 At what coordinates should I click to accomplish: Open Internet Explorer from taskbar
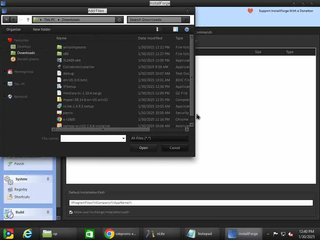click(27, 234)
